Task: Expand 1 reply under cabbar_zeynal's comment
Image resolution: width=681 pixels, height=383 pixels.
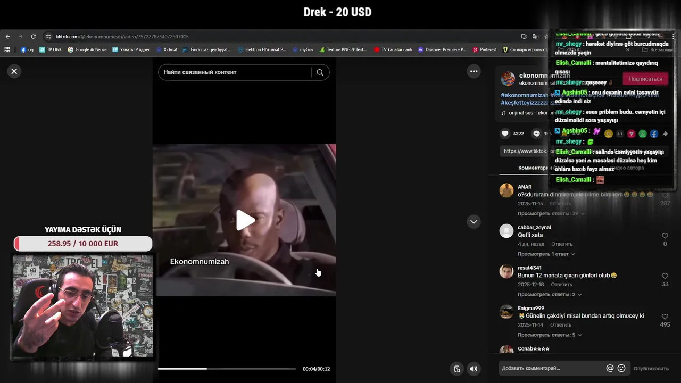Action: (546, 254)
